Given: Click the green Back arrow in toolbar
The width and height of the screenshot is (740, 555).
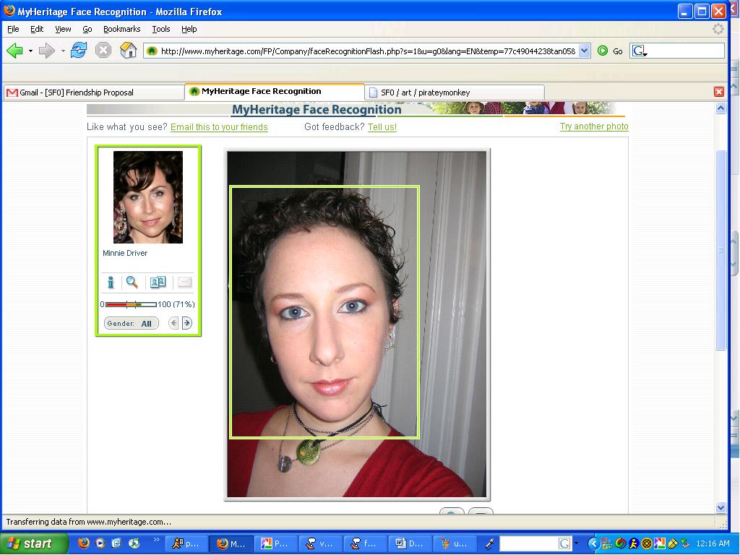Looking at the screenshot, I should point(14,51).
